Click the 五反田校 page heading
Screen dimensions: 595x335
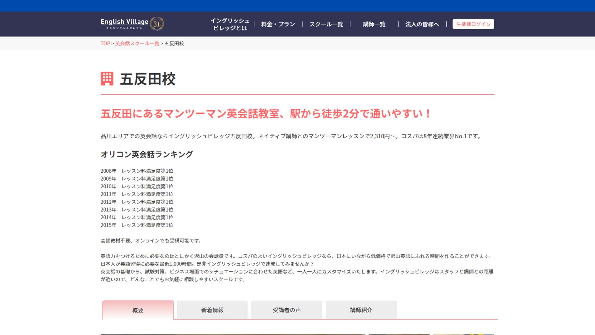[148, 79]
